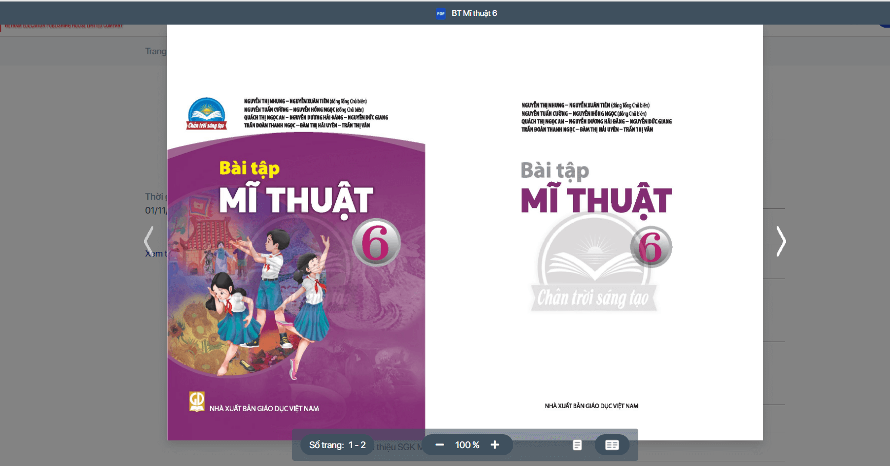Click NHÀ XUẤT BẢN GIÁO DỤC VIỆT NAM on title page

(592, 406)
